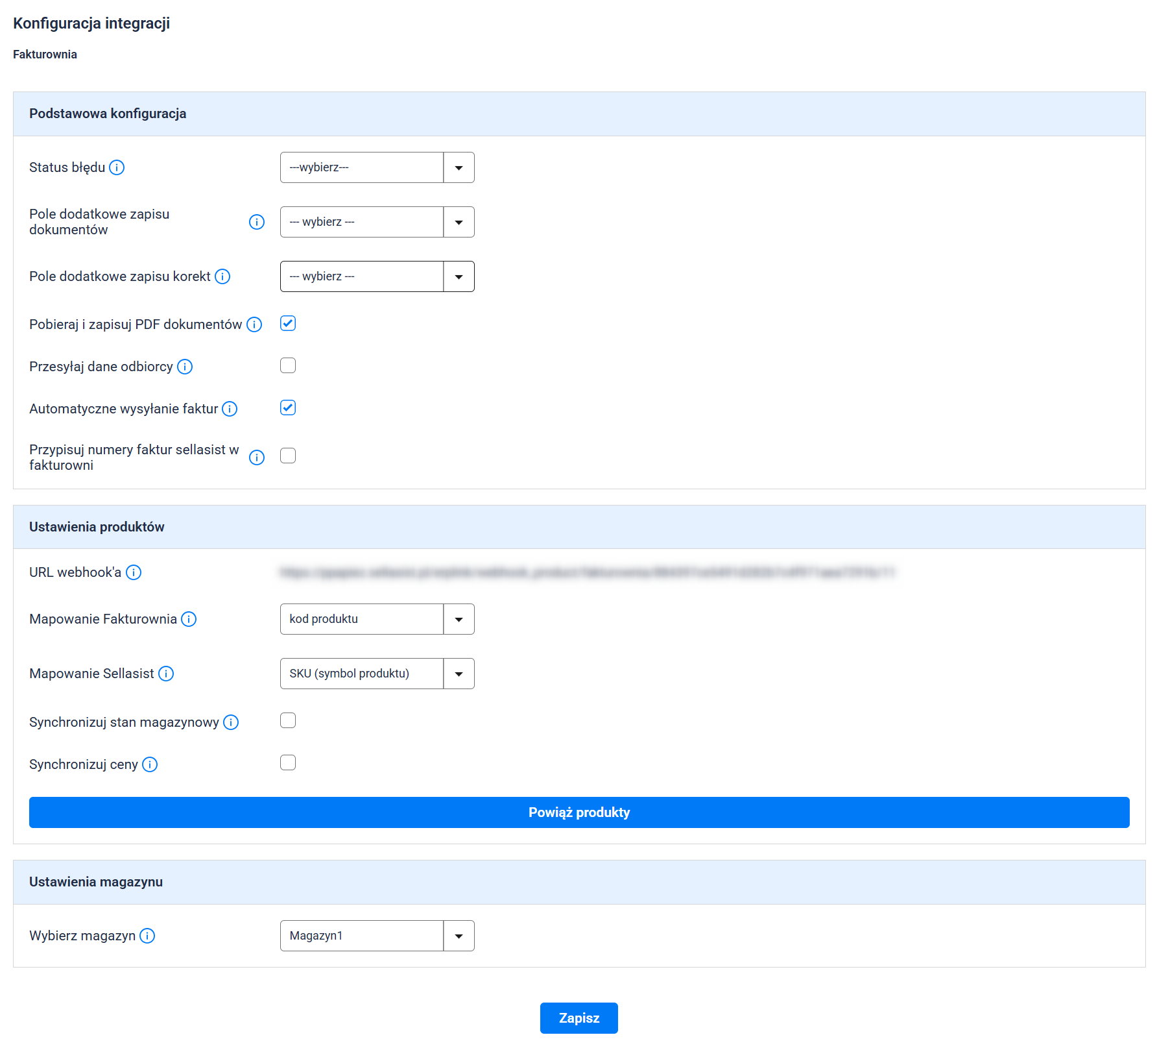
Task: Click info icon next to URL webhook'a
Action: [134, 572]
